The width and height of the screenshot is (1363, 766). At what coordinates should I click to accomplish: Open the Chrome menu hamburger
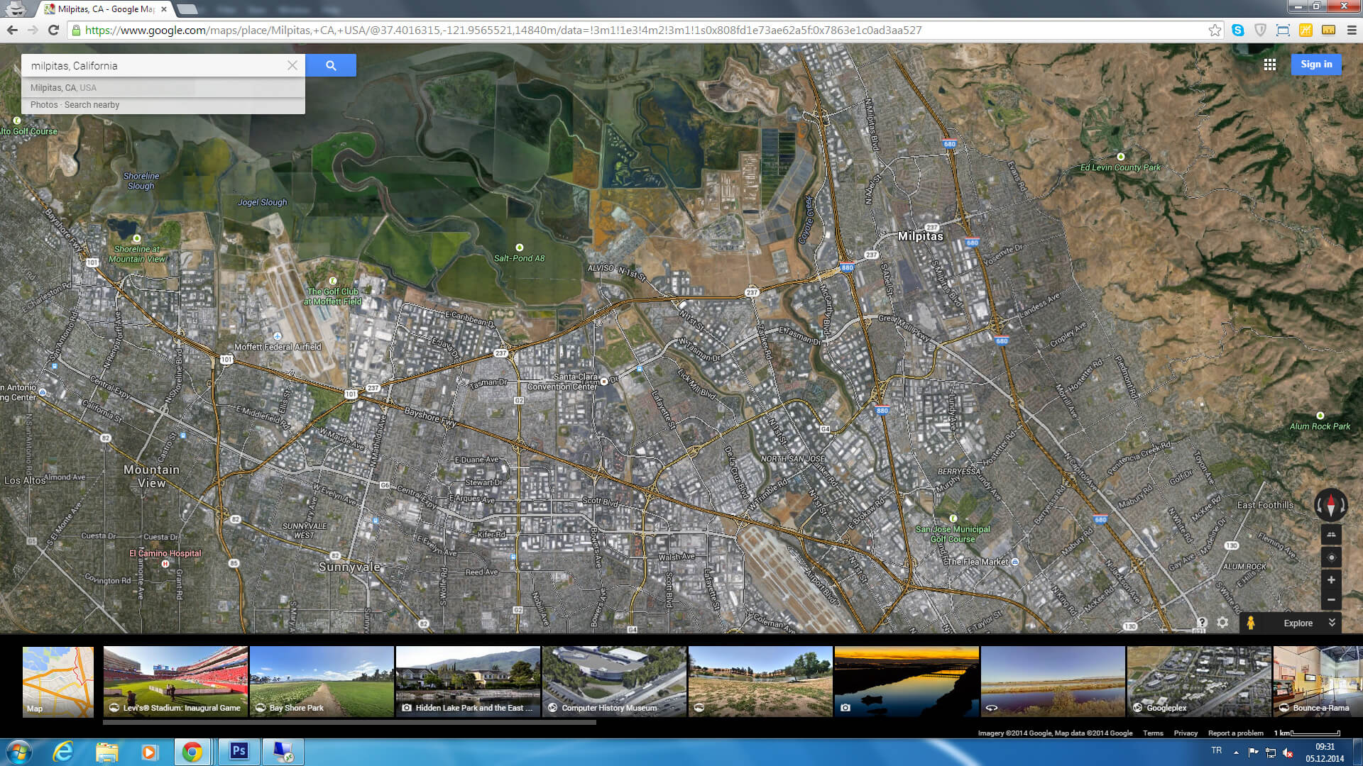tap(1352, 30)
